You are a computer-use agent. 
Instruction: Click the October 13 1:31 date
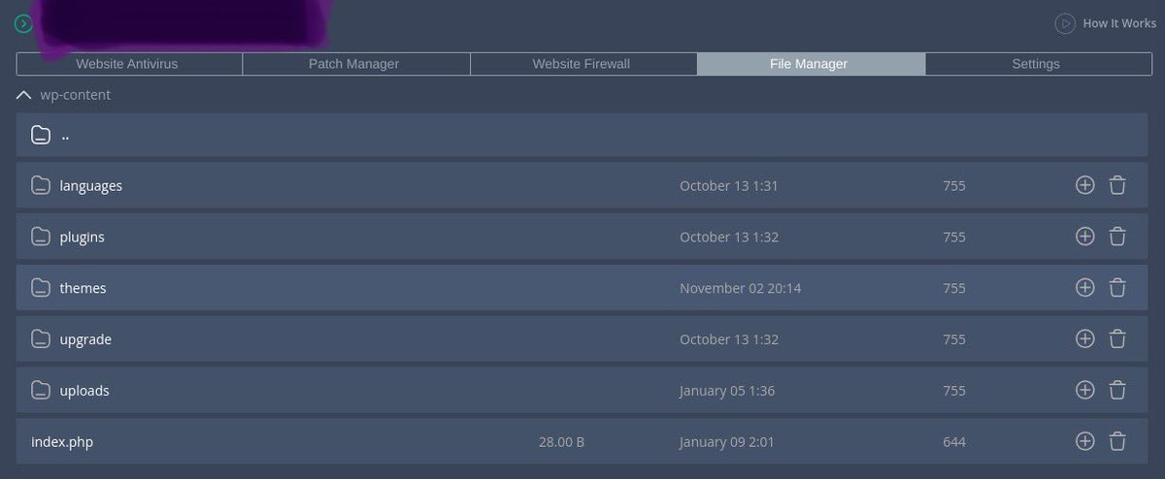[x=729, y=185]
